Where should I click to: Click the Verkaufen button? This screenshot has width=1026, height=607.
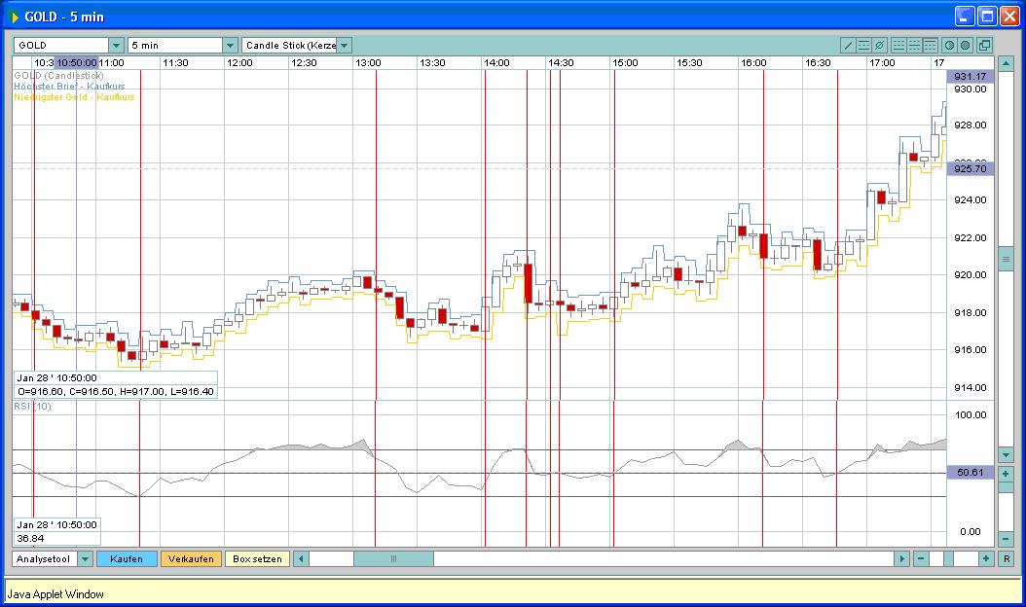(191, 558)
